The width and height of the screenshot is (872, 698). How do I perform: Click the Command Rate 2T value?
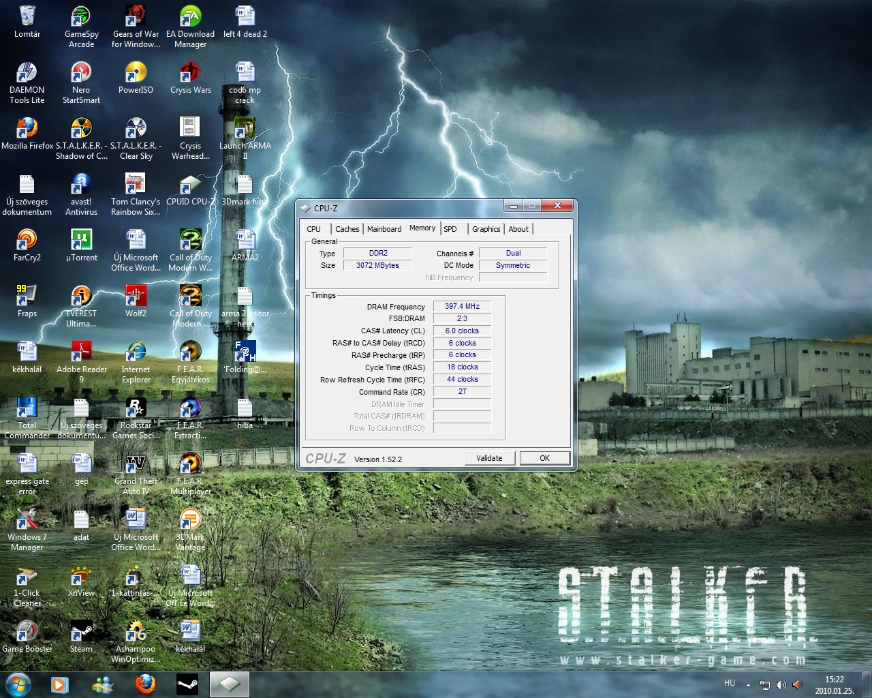point(462,391)
